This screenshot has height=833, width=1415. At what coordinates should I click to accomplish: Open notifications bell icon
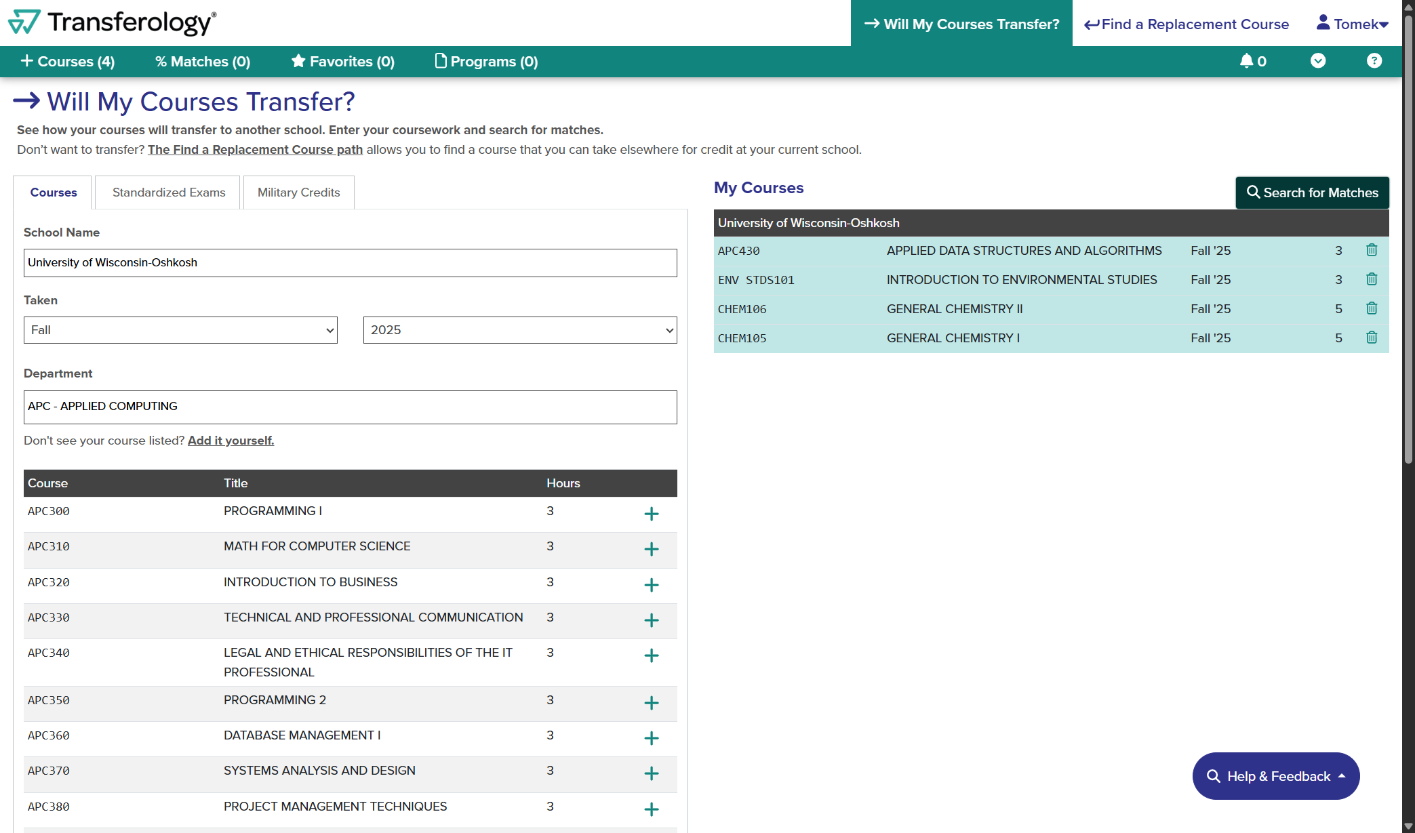pos(1252,61)
